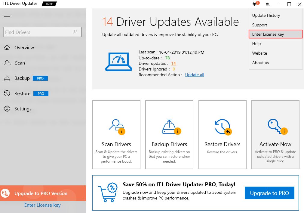Open the title bar menu icon

[x=268, y=4]
